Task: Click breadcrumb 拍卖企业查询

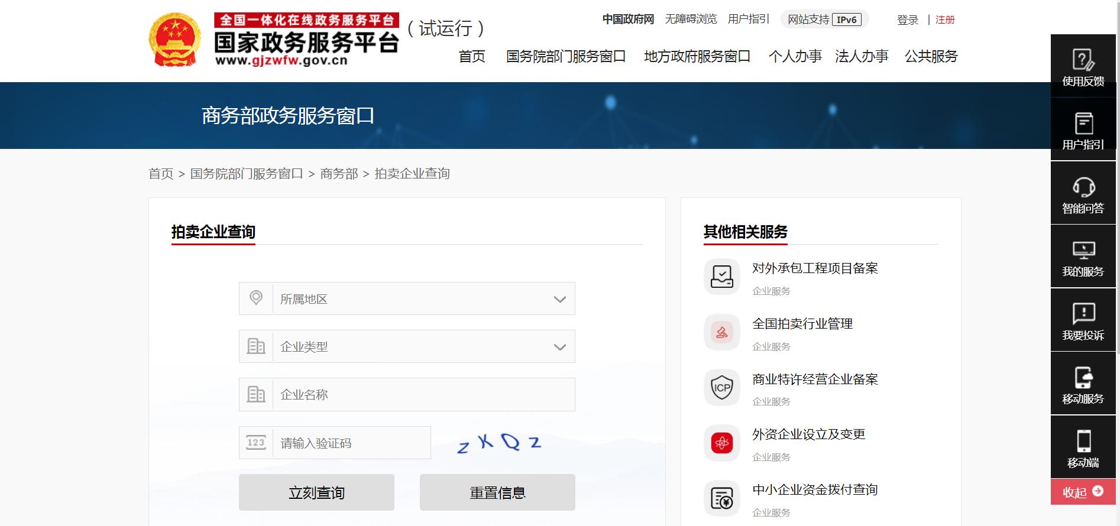Action: pos(412,174)
